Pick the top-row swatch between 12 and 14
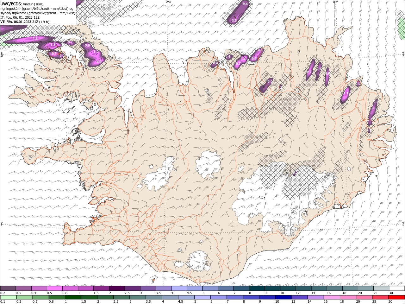Image resolution: width=405 pixels, height=304 pixels. click(303, 288)
